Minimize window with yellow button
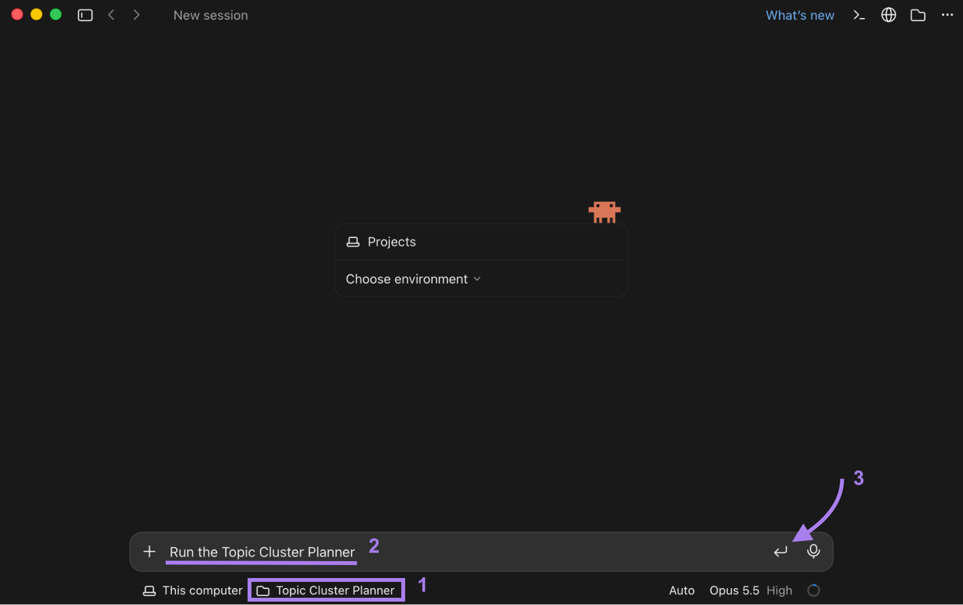The image size is (963, 605). (x=37, y=15)
